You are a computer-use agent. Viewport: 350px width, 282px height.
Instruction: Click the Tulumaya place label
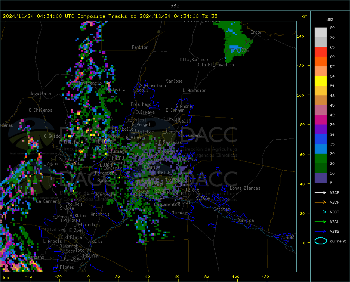pyautogui.click(x=145, y=112)
